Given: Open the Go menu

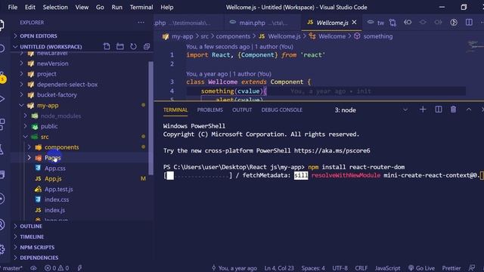Looking at the screenshot, I should click(x=100, y=7).
